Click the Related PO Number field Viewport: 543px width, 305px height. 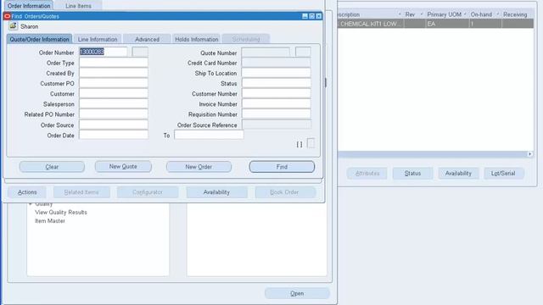[x=114, y=114]
